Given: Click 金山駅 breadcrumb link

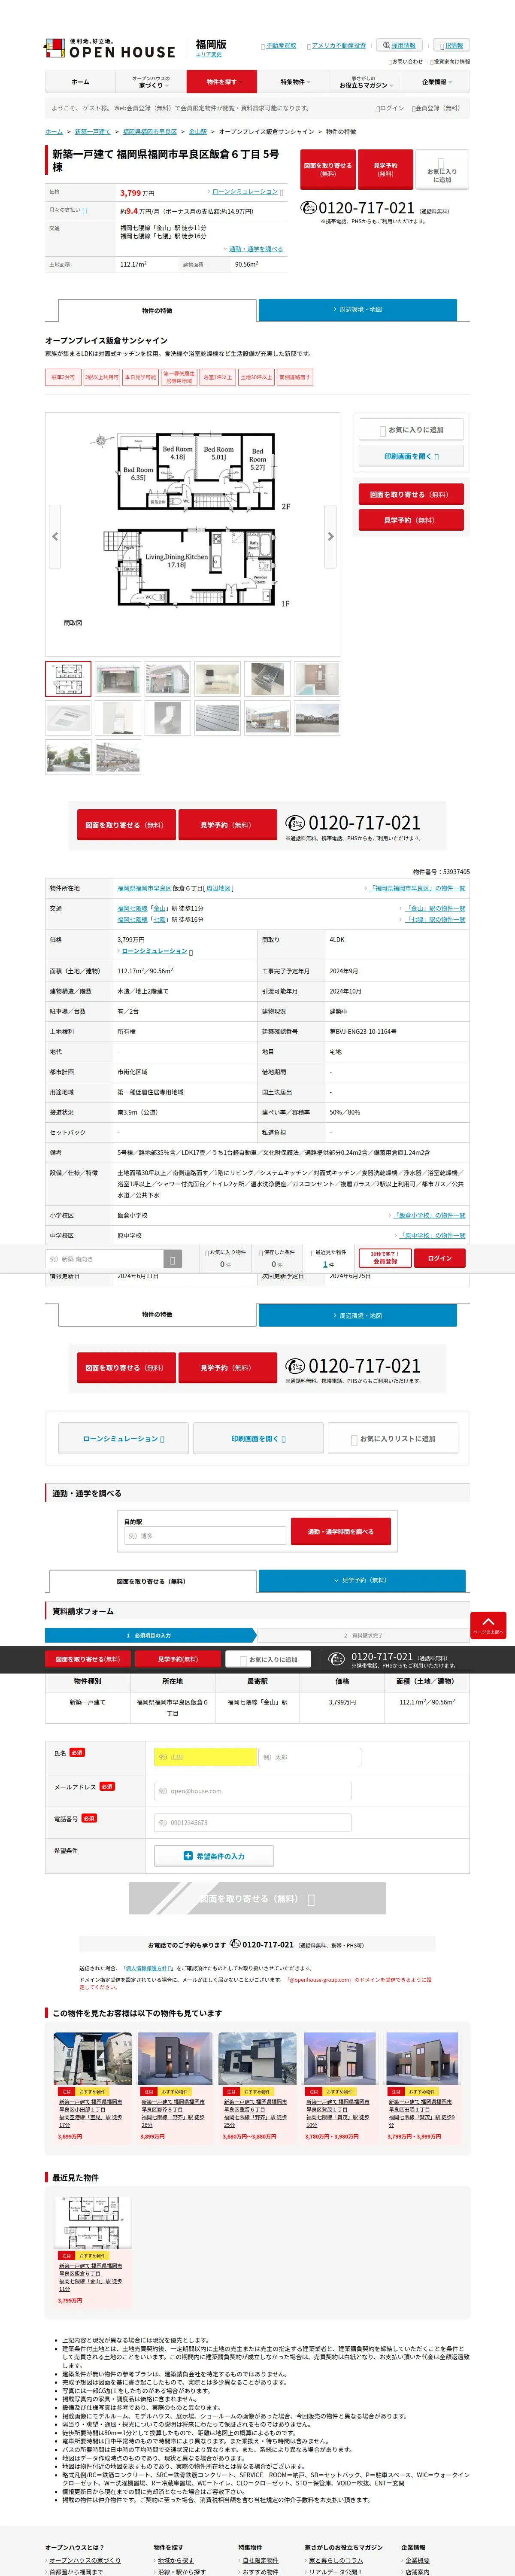Looking at the screenshot, I should (198, 132).
